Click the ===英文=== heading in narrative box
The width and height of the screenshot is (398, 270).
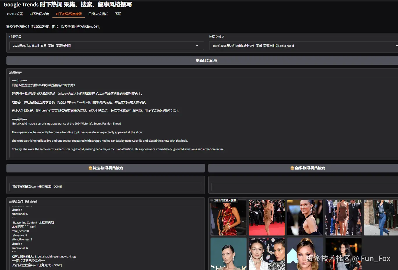click(x=19, y=119)
